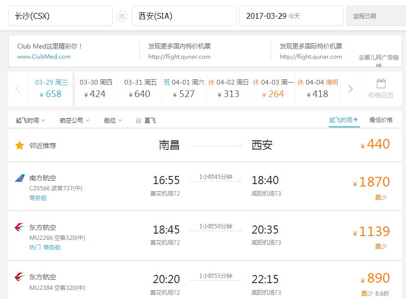The image size is (406, 299).
Task: Select 03-31 周五 ¥640 date
Action: point(140,88)
